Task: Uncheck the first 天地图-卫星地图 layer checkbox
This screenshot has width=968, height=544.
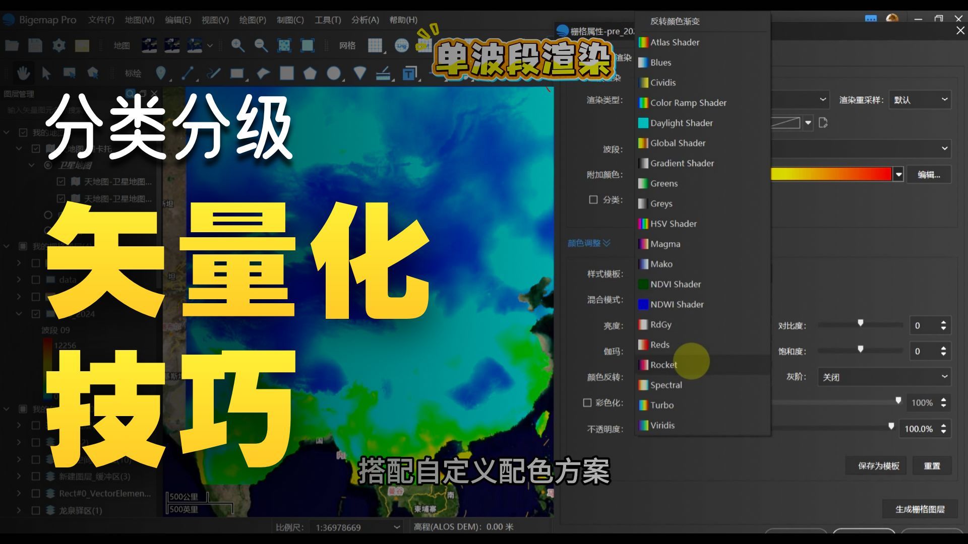Action: tap(61, 181)
